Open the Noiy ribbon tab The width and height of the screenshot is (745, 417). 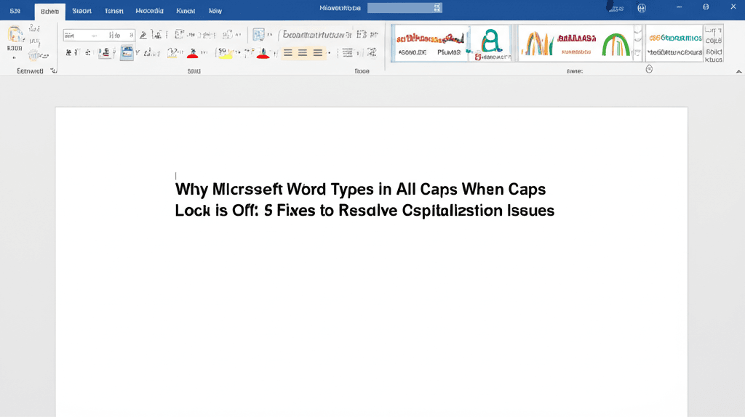coord(215,11)
